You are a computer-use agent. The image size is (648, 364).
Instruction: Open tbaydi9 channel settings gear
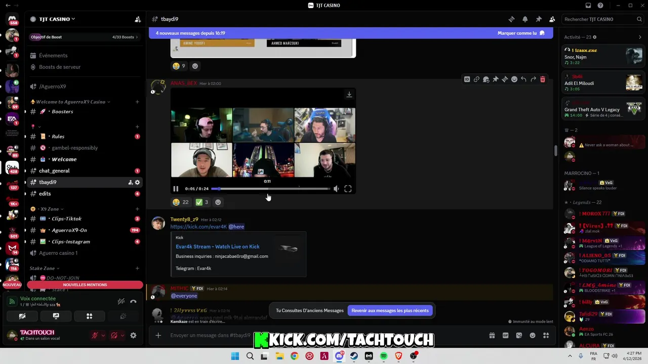point(137,183)
